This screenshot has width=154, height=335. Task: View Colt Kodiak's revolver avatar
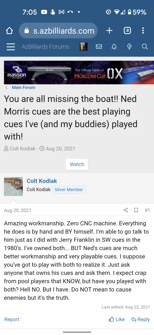(13, 186)
